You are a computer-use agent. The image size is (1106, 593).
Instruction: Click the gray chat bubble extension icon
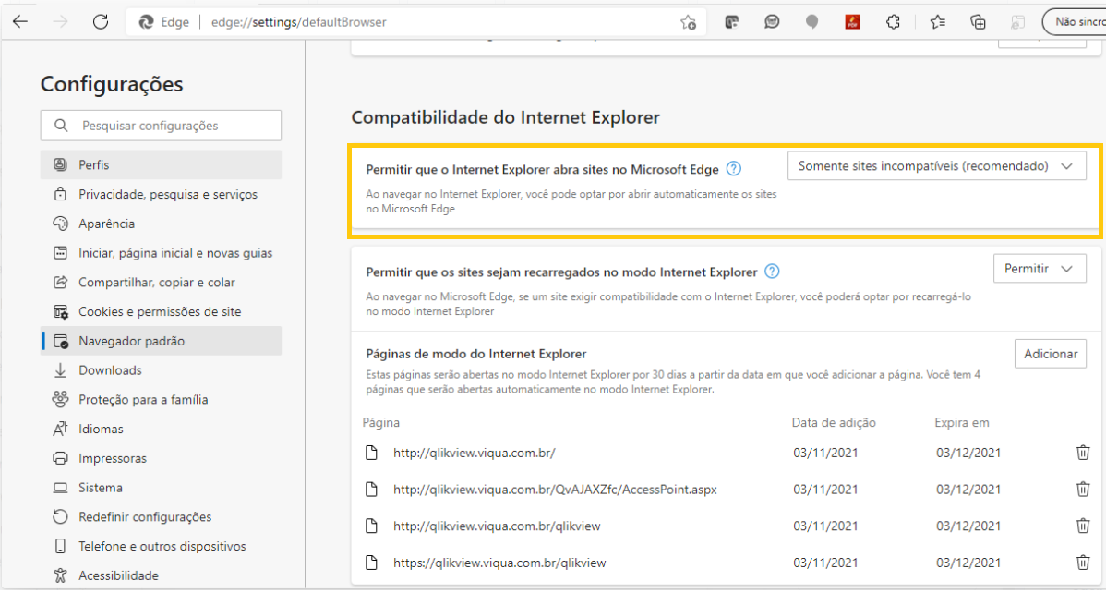pos(811,22)
